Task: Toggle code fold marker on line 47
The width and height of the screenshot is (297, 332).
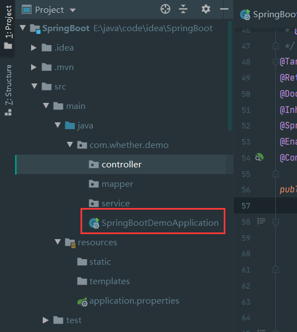Action: [275, 46]
